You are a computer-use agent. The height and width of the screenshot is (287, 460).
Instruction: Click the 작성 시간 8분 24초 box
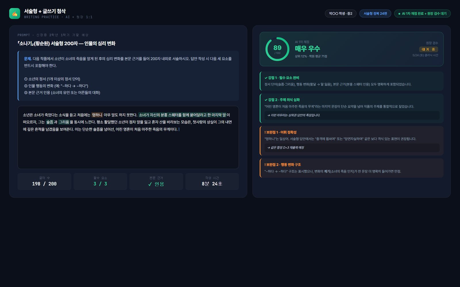(212, 181)
